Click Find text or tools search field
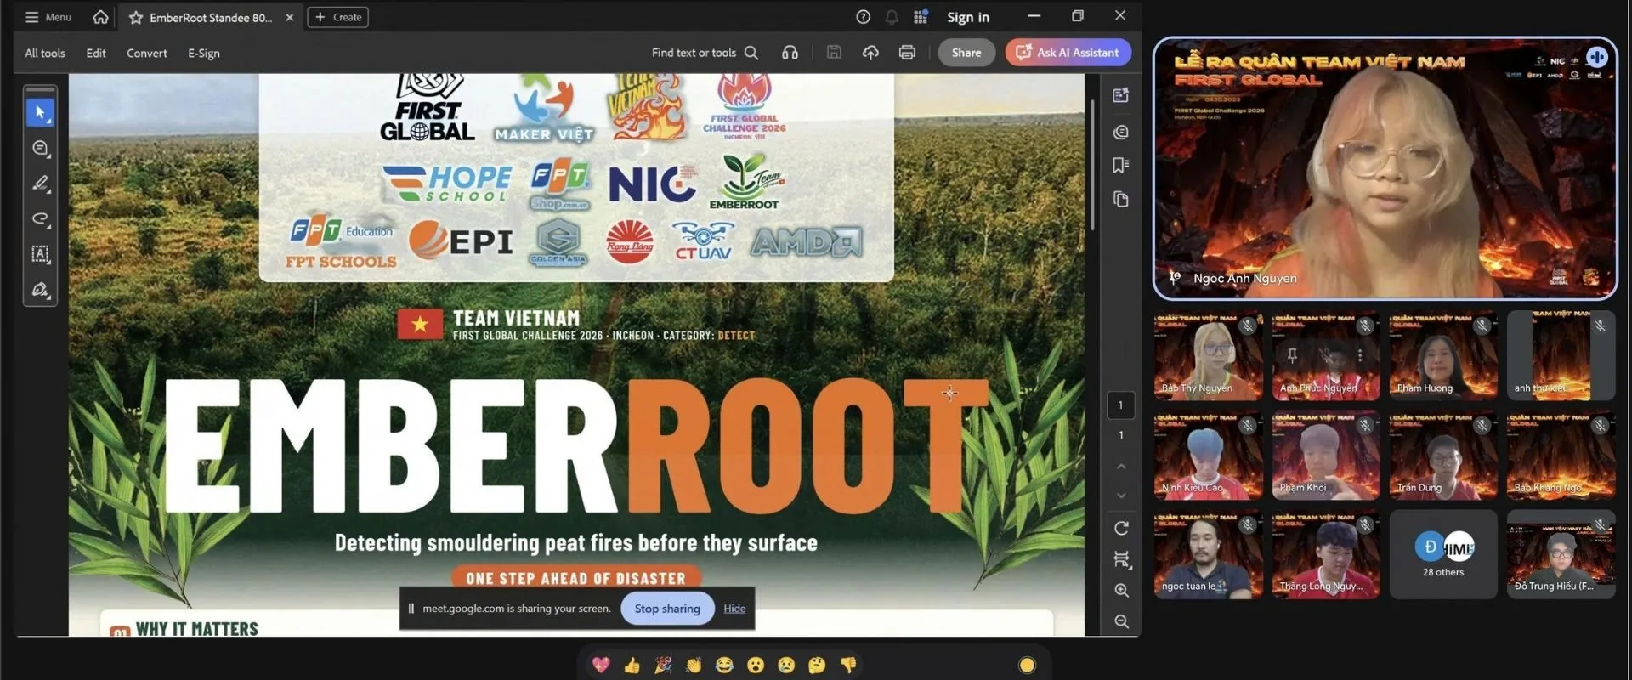The height and width of the screenshot is (680, 1632). pos(704,53)
